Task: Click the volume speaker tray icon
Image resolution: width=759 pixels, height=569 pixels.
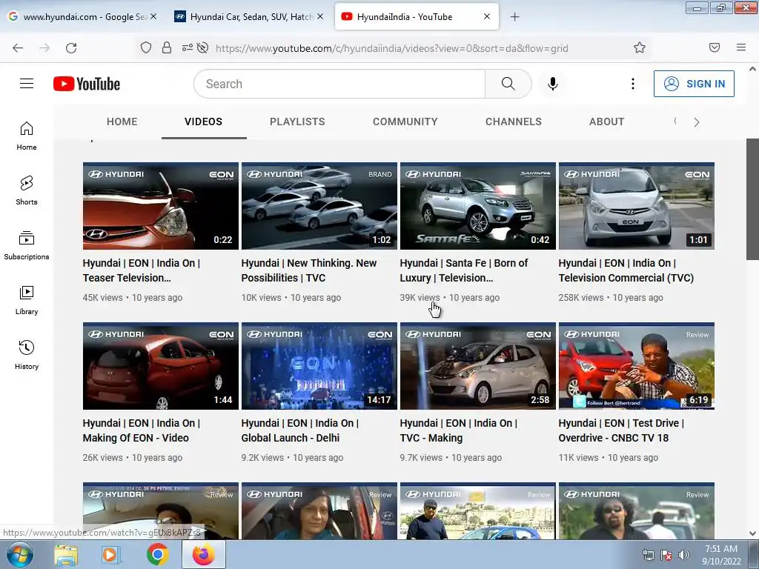Action: (683, 555)
